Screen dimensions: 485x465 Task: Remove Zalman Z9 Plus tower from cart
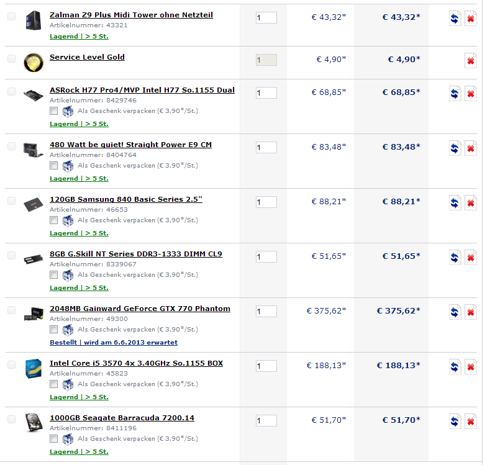470,19
